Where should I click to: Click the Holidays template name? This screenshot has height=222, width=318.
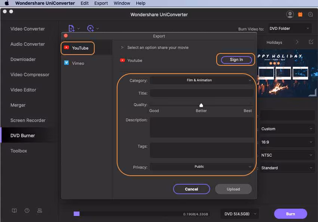point(274,42)
